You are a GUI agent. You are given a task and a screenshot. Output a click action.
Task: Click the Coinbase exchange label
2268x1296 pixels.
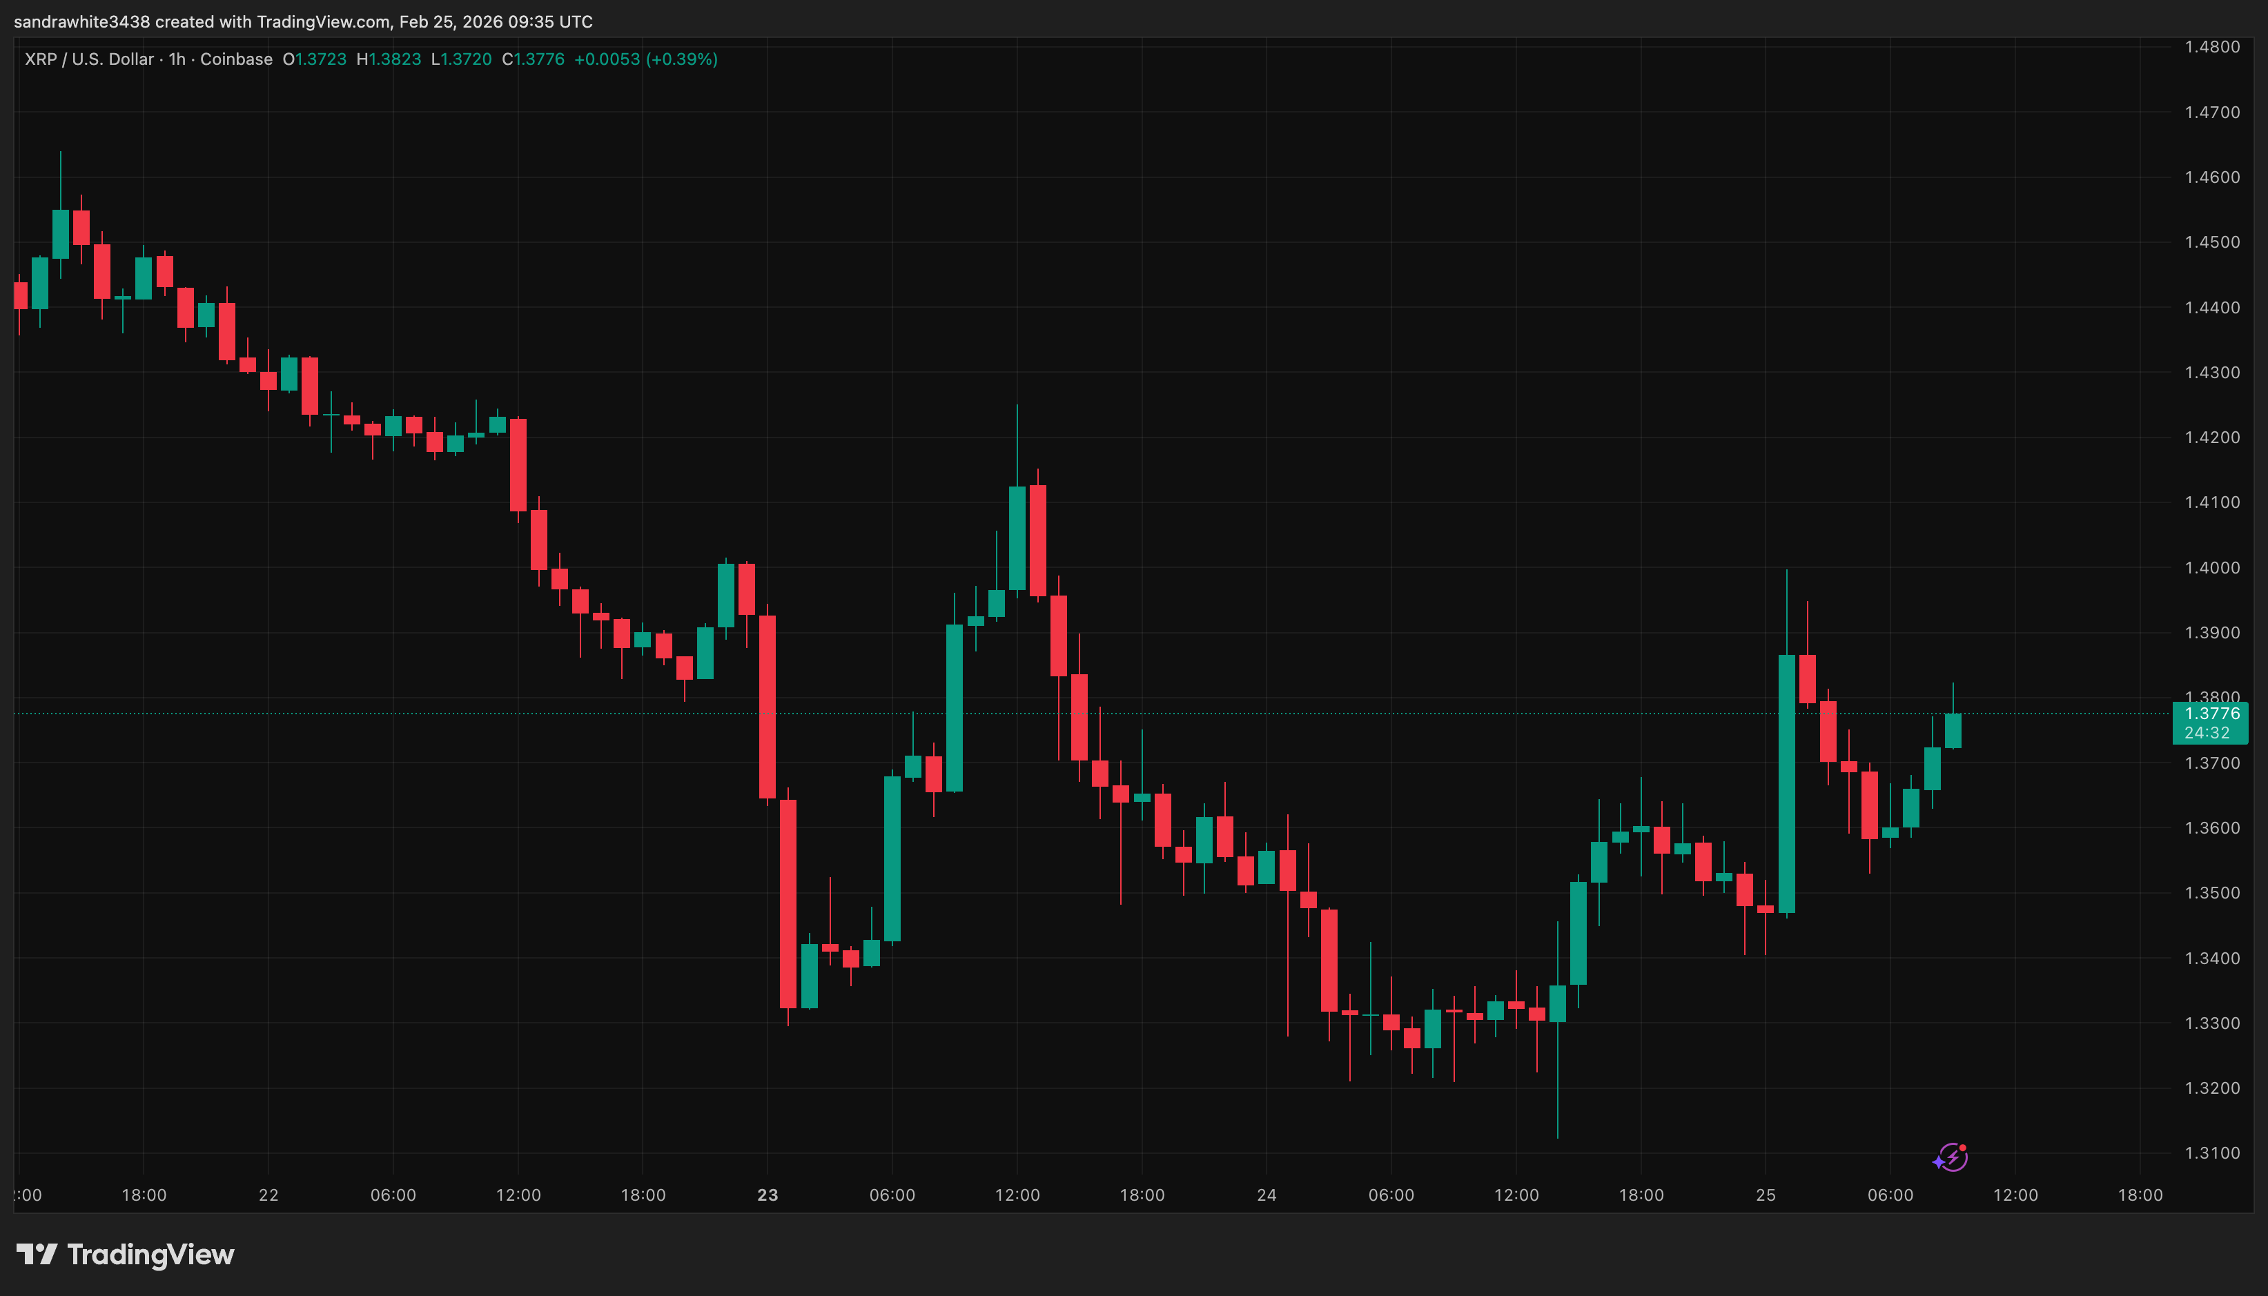[235, 59]
